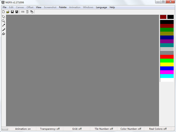The height and width of the screenshot is (132, 176).
Task: Cascade windows using the toolbar icon
Action: [32, 12]
